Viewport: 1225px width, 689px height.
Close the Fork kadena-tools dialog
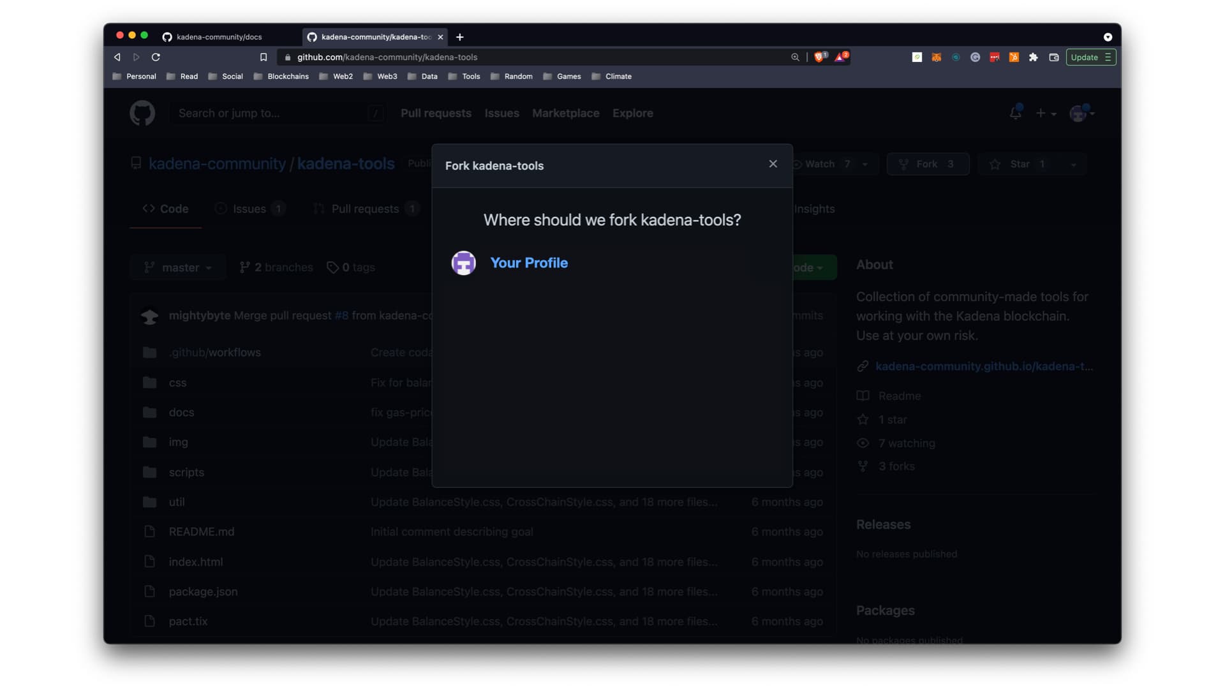coord(773,164)
